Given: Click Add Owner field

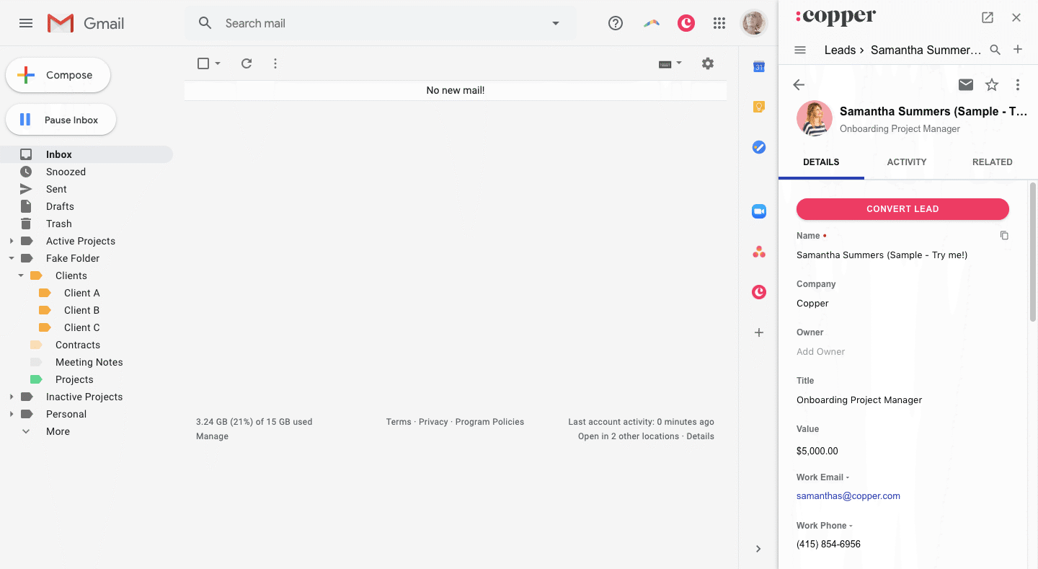Looking at the screenshot, I should point(821,352).
